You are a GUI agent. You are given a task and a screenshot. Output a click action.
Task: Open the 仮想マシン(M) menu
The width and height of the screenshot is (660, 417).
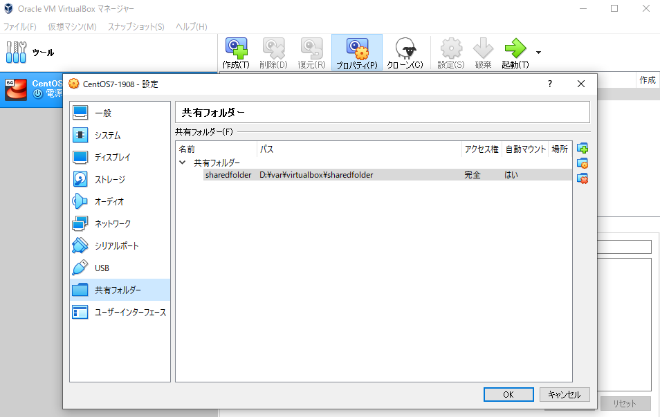(72, 26)
